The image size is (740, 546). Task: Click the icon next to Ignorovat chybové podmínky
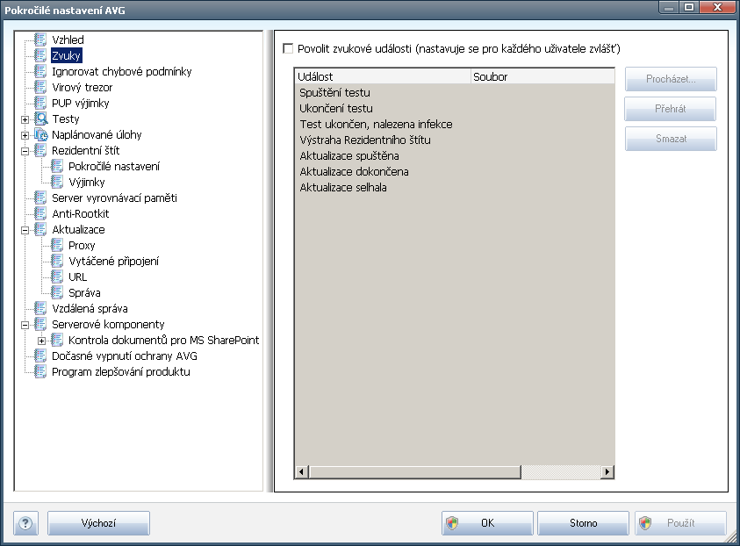click(41, 71)
